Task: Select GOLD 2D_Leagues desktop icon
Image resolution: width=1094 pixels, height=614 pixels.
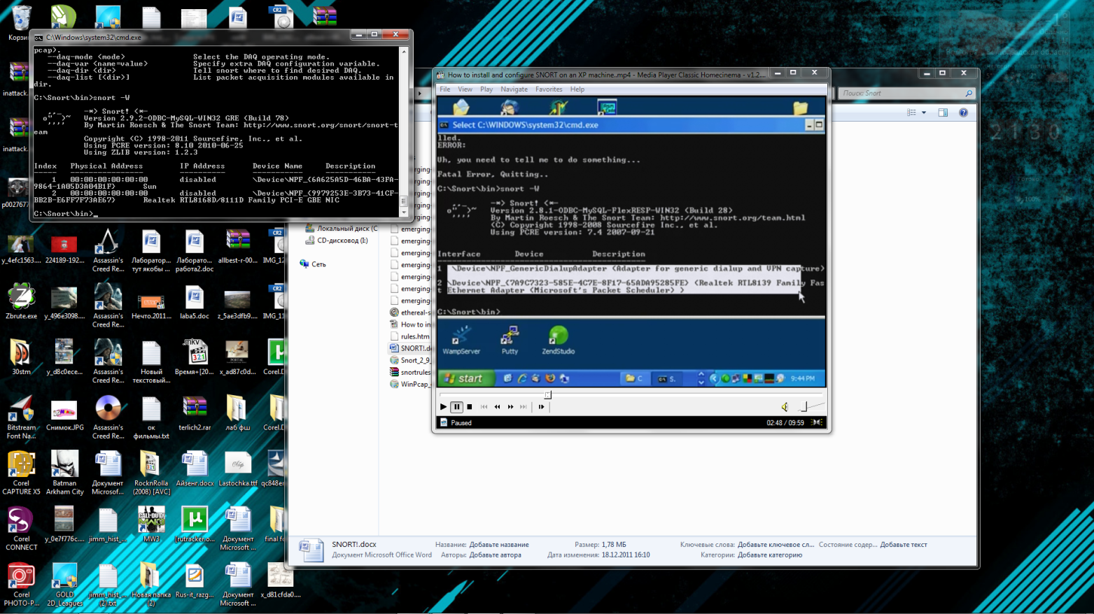Action: coord(64,585)
